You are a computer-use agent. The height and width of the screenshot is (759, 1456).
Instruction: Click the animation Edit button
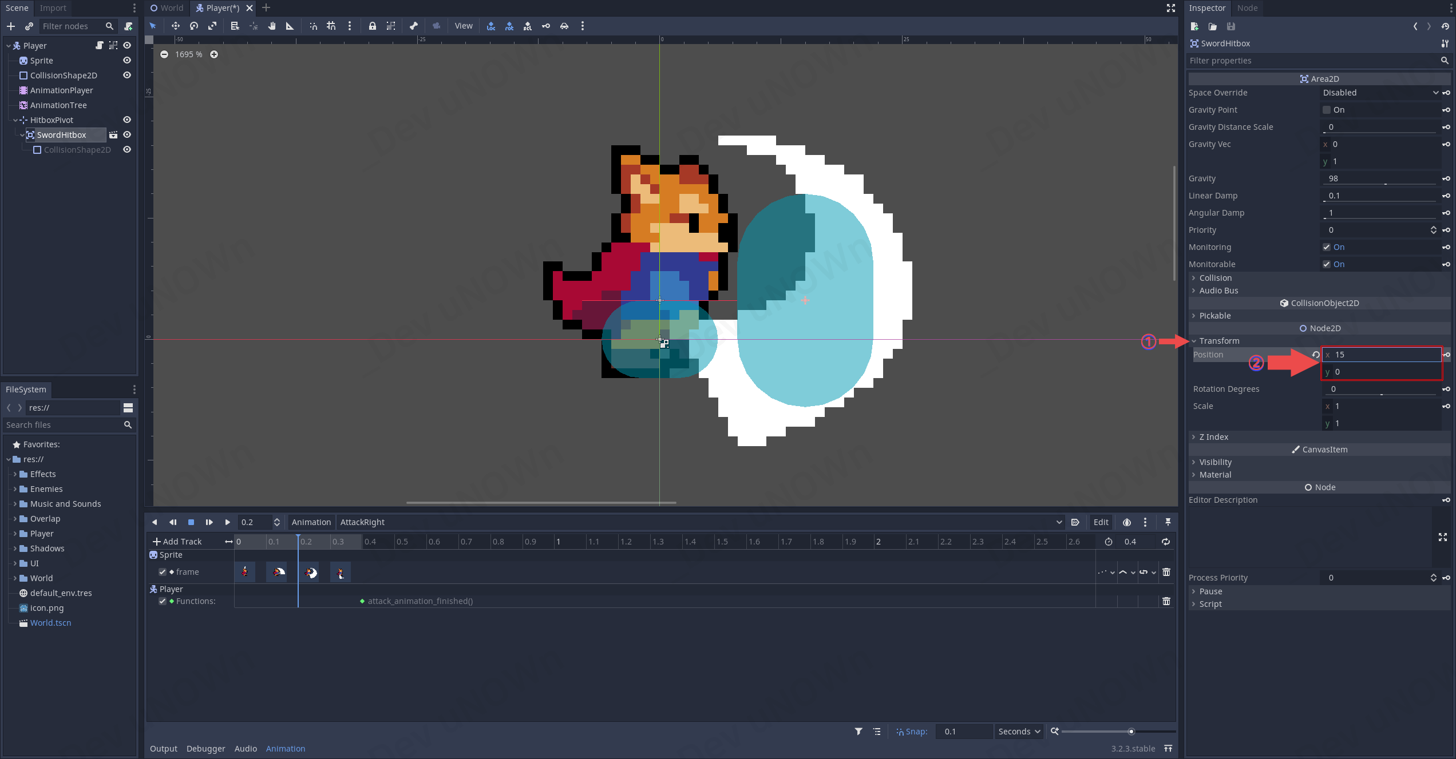coord(1101,522)
